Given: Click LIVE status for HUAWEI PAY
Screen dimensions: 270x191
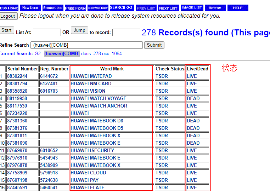Looking at the screenshot, I should (x=192, y=180).
